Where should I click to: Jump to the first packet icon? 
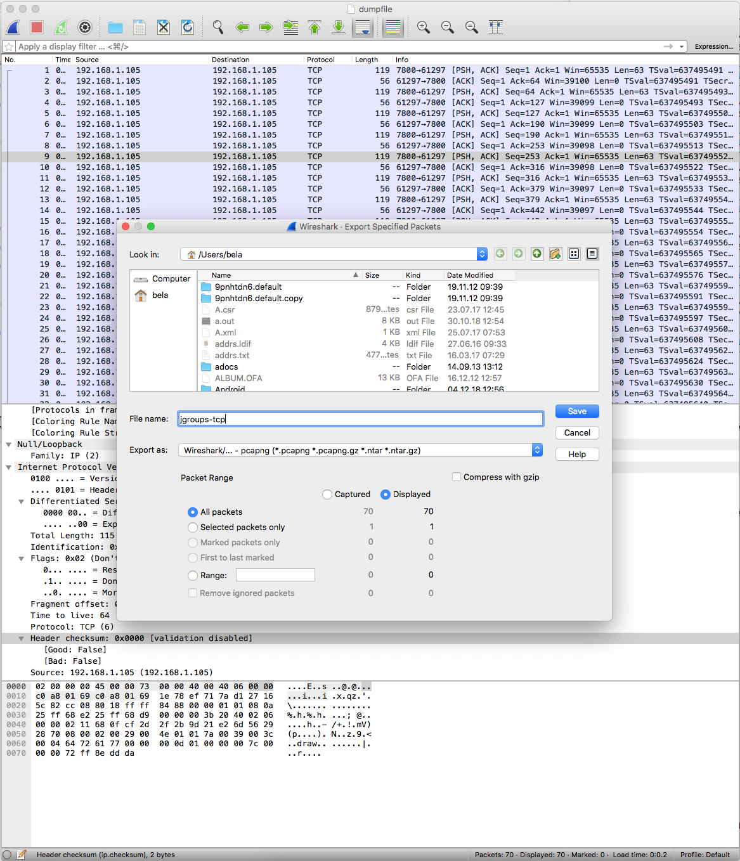click(315, 27)
